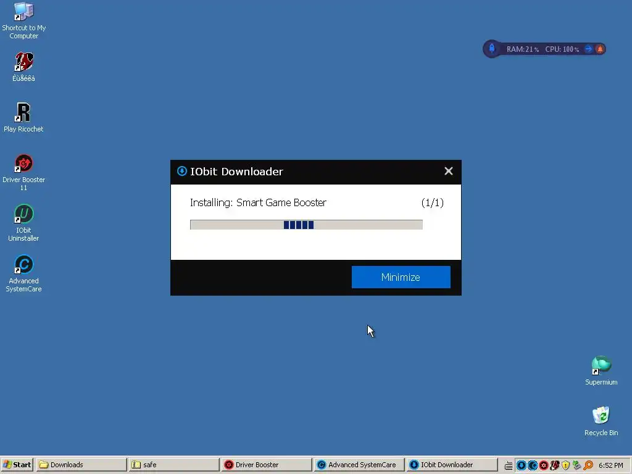Image resolution: width=632 pixels, height=474 pixels.
Task: Launch the IObit Uninstaller desktop shortcut
Action: click(24, 223)
